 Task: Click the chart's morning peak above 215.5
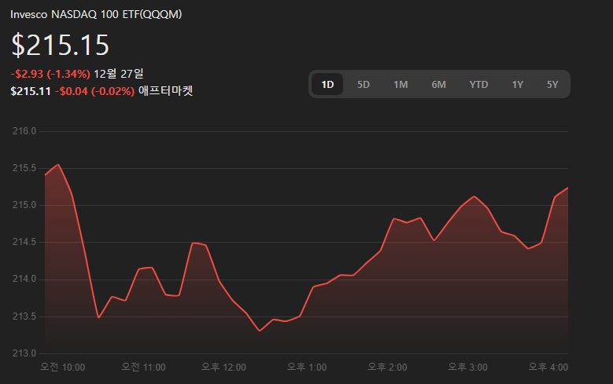[x=59, y=165]
